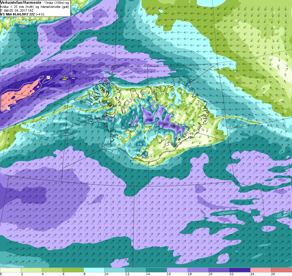This screenshot has height=276, width=292.
Task: Pick the violet 20–22 m/s legend swatch
Action: tap(219, 270)
